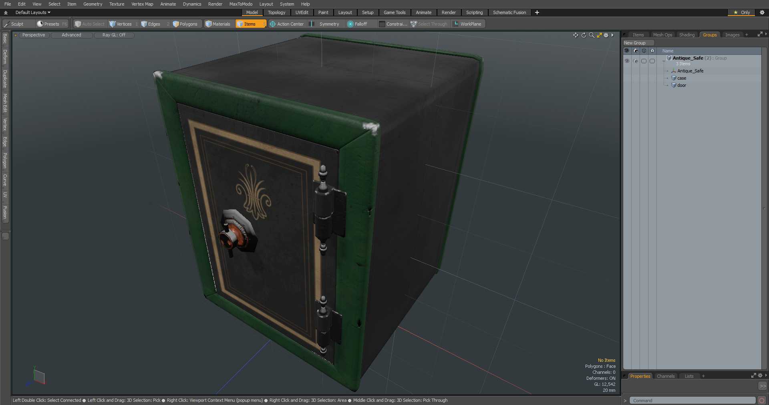Open Default Layouts dropdown
The width and height of the screenshot is (769, 405).
click(x=33, y=12)
